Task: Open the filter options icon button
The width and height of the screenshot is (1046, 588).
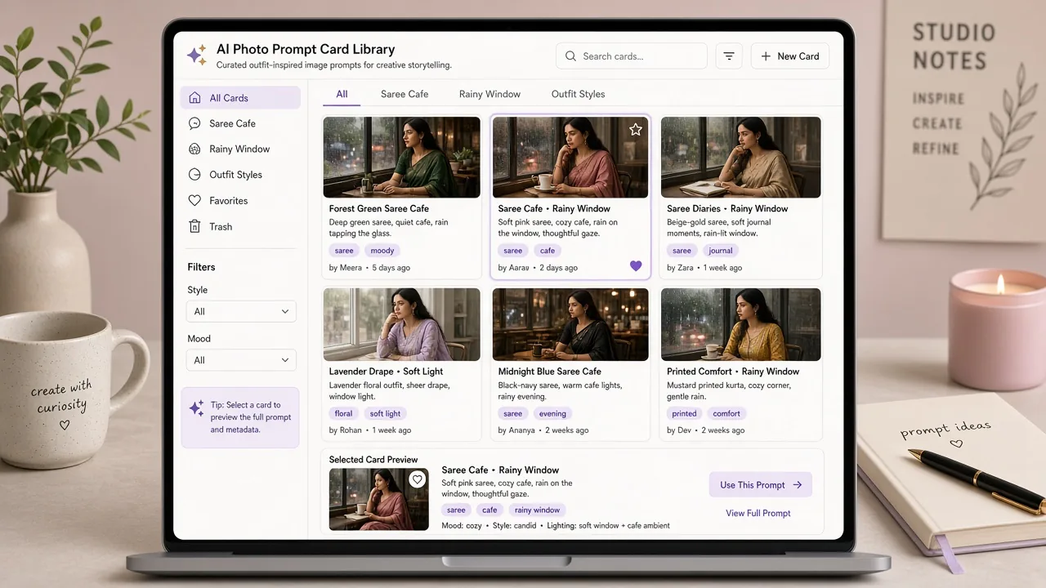Action: pos(729,56)
